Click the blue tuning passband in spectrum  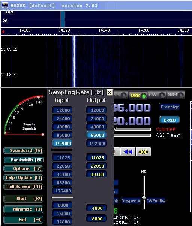tap(63, 19)
